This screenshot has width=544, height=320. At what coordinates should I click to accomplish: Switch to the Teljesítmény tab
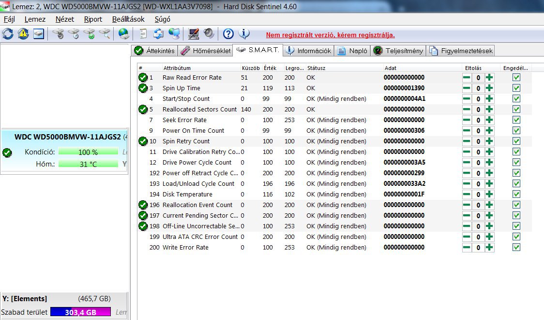click(x=398, y=51)
